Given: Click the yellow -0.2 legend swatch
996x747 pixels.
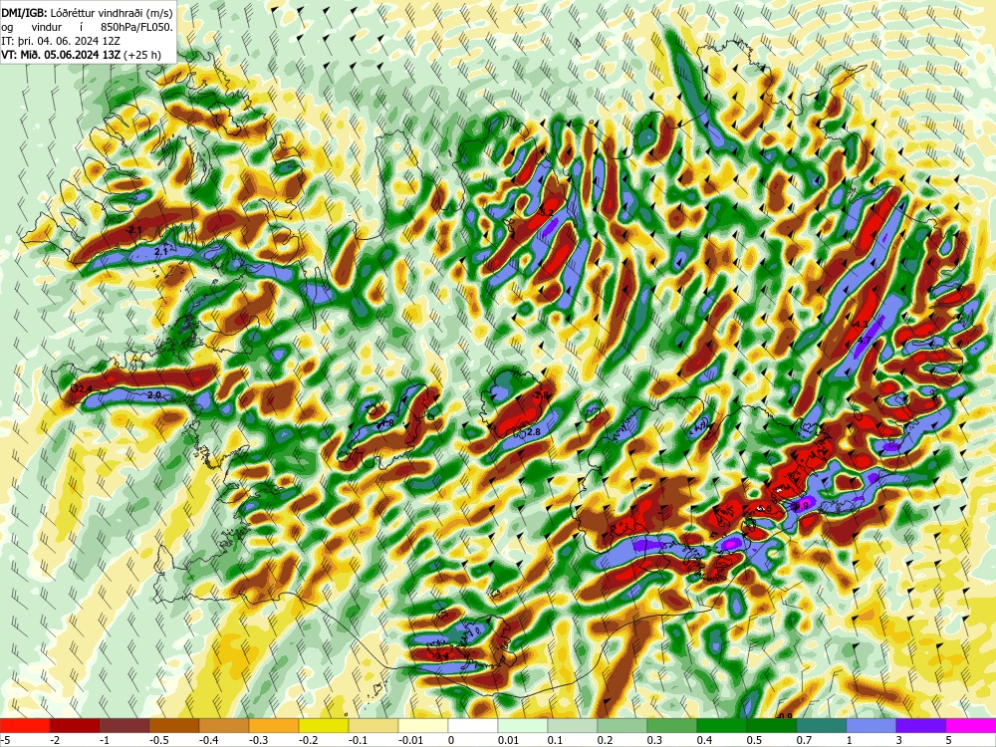Looking at the screenshot, I should [x=324, y=726].
